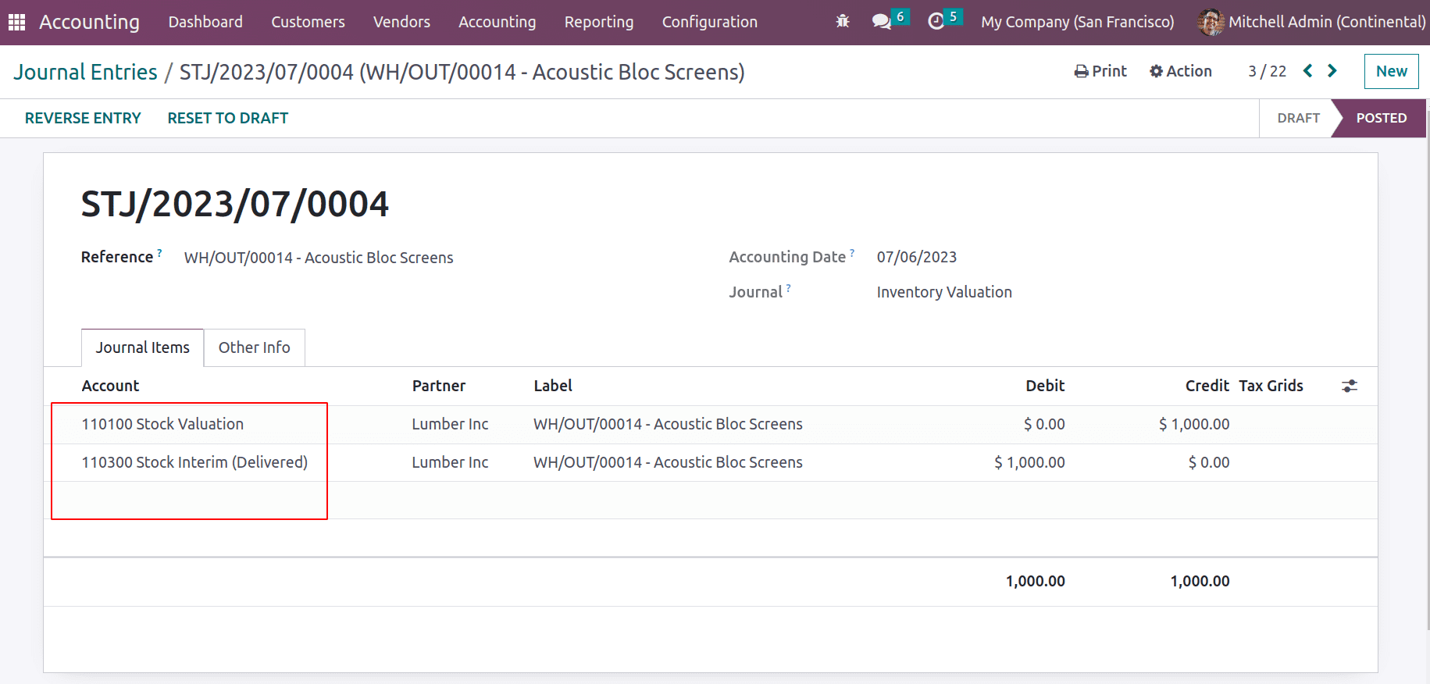Open company switcher My Company (San Francisco)

coord(1077,22)
